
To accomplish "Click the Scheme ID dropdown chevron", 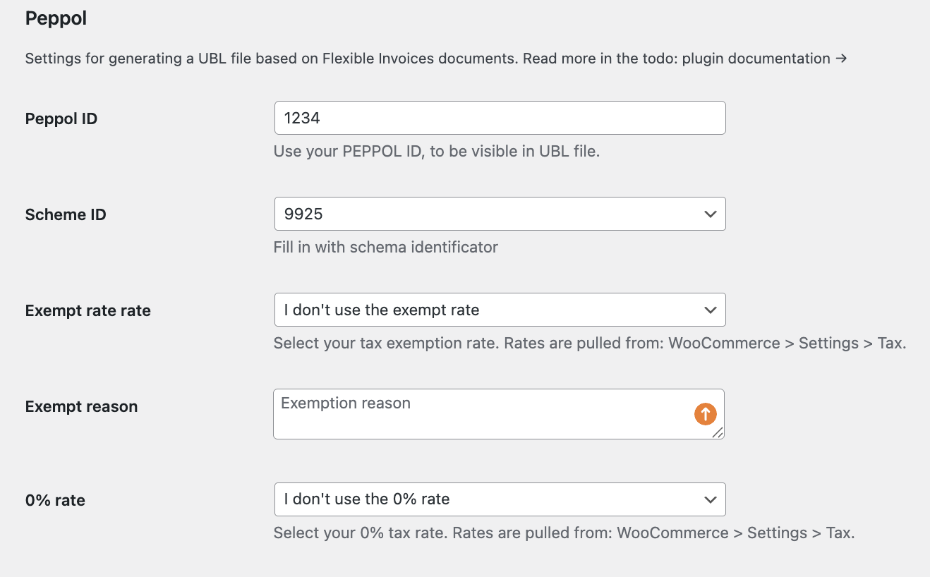I will point(710,214).
